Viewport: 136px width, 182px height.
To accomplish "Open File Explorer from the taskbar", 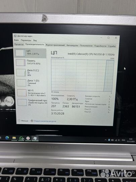I will click(14, 138).
